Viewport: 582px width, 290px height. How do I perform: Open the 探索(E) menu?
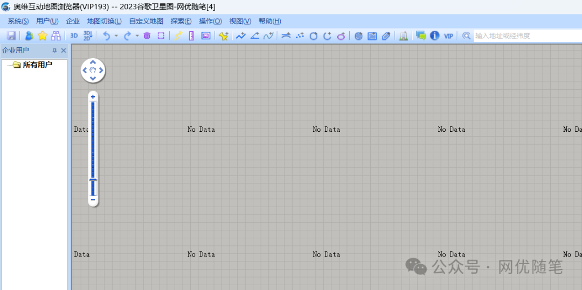(x=181, y=21)
